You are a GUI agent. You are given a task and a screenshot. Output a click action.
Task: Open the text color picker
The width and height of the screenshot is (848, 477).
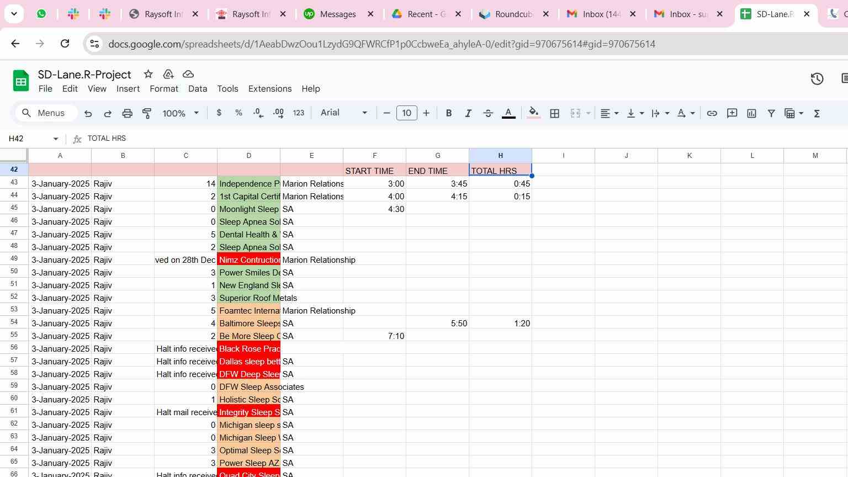point(508,113)
